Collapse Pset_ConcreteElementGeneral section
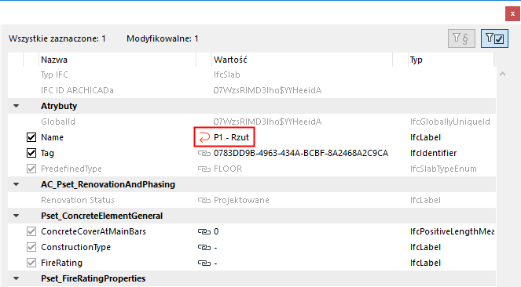This screenshot has height=287, width=521. [16, 216]
